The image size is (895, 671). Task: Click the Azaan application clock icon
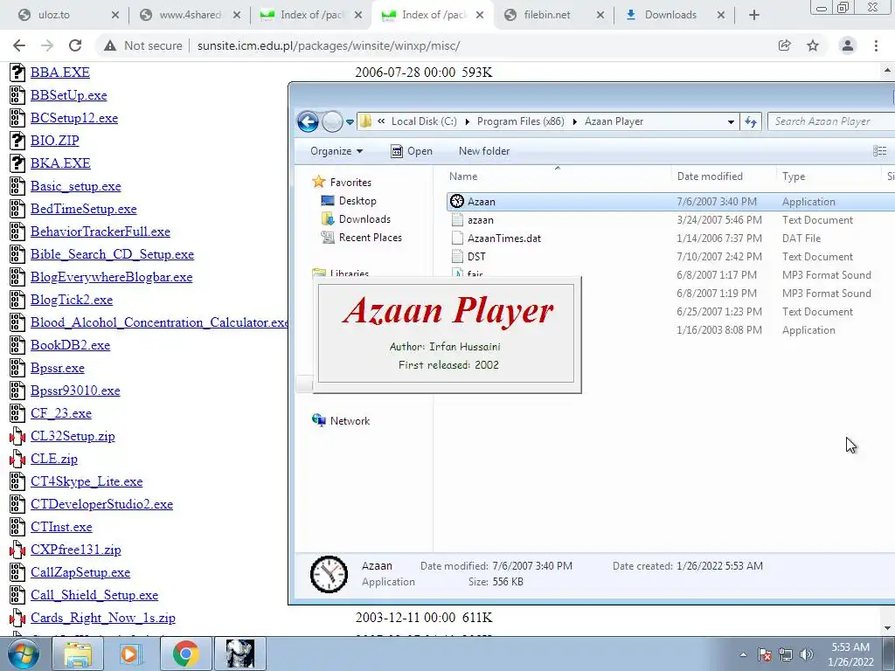[x=456, y=201]
